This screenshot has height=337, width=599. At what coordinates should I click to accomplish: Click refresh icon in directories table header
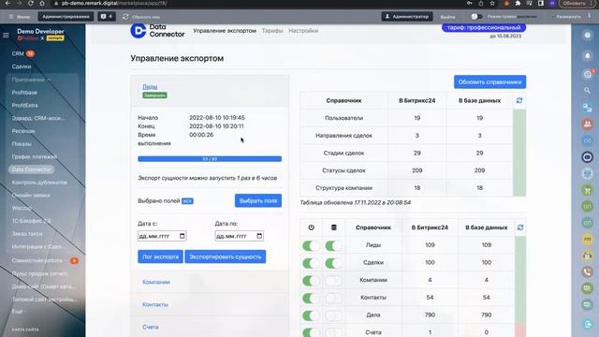point(519,100)
